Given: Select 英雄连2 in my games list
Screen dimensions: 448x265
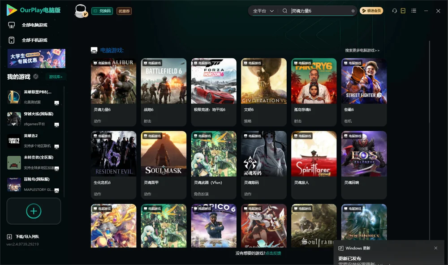Looking at the screenshot, I should (x=34, y=141).
